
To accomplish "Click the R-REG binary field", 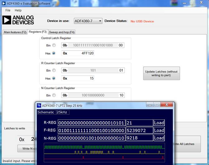I will click(92, 123).
